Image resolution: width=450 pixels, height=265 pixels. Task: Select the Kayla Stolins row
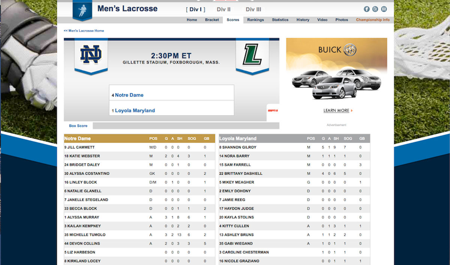294,217
